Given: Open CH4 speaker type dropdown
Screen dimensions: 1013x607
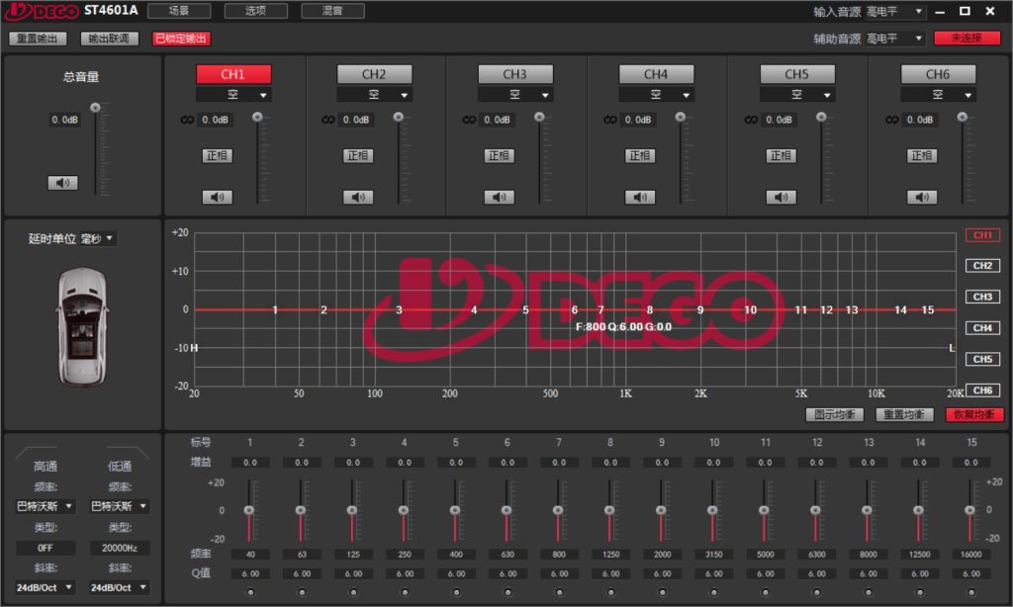Looking at the screenshot, I should [x=656, y=95].
